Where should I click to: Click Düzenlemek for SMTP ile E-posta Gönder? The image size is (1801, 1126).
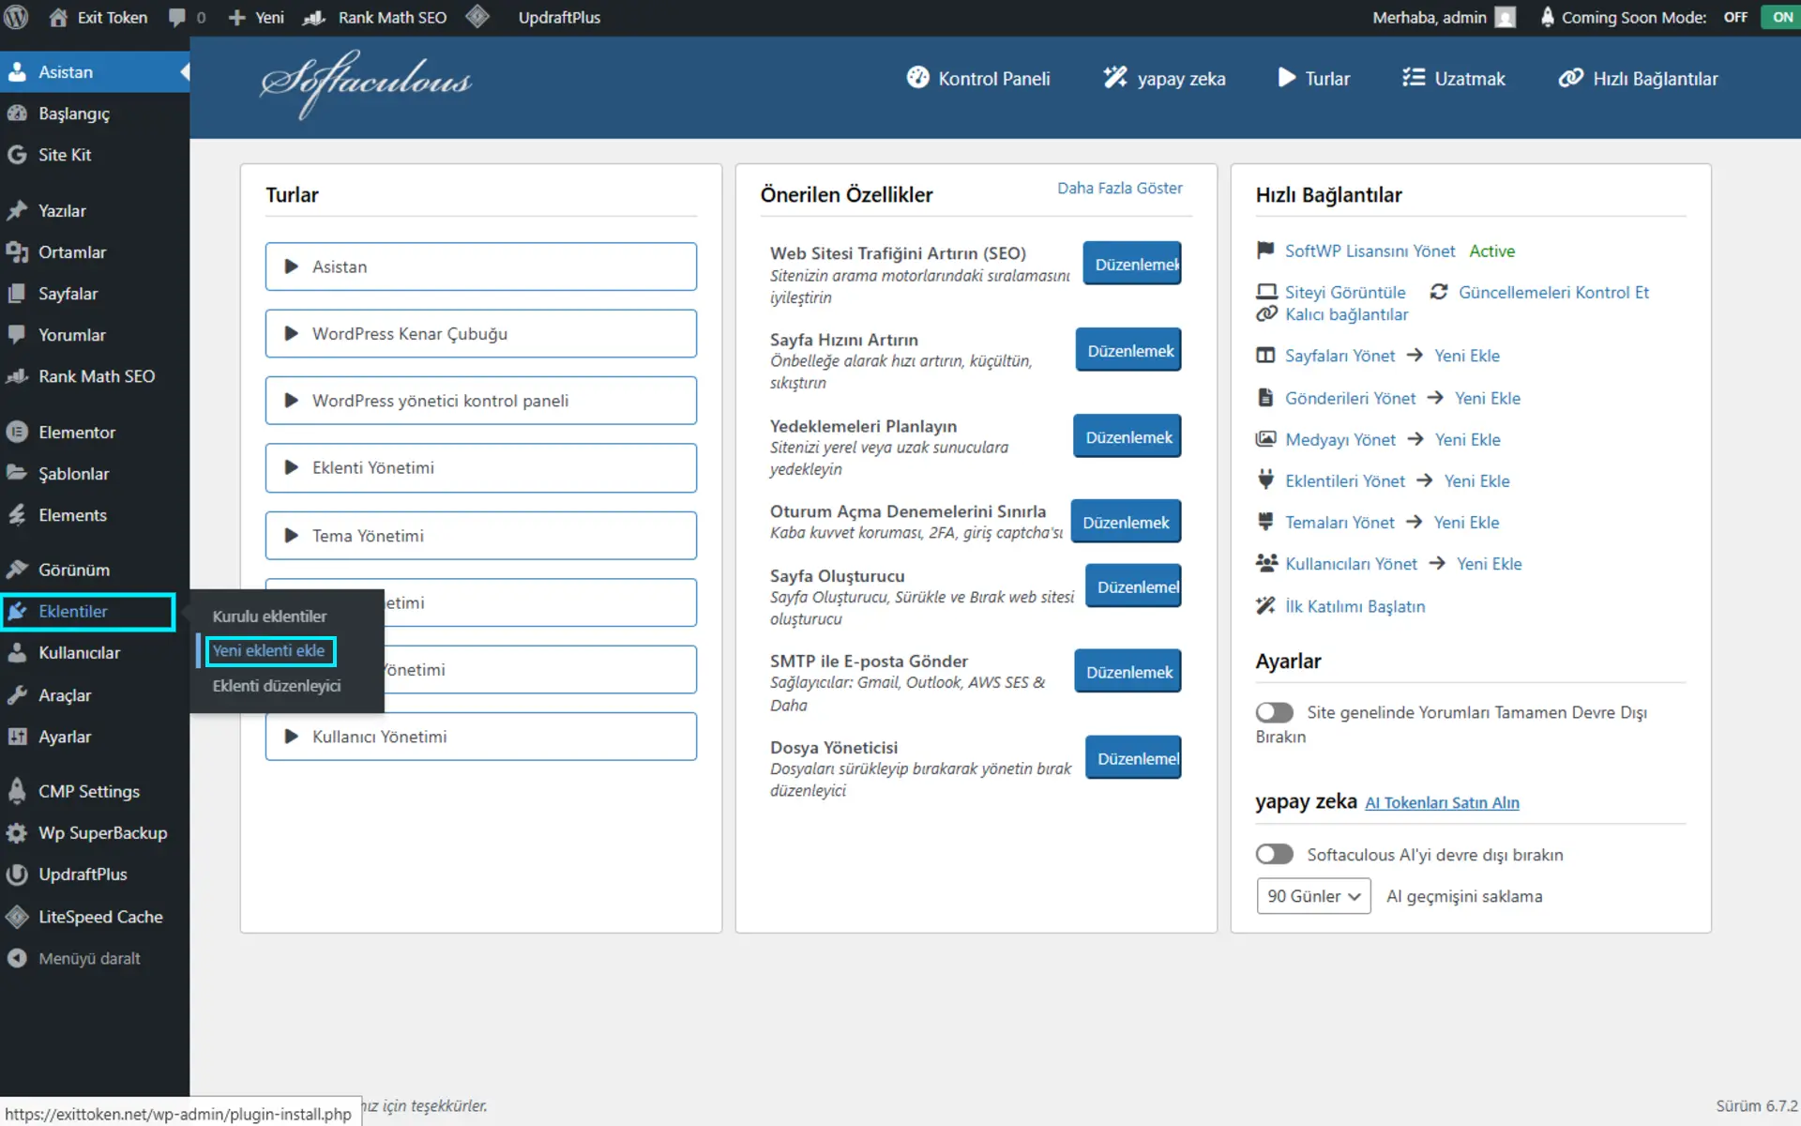coord(1128,672)
